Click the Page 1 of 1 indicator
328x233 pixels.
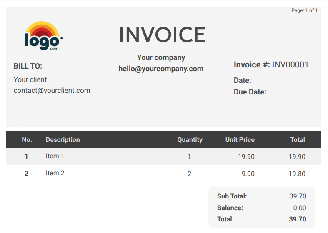304,10
